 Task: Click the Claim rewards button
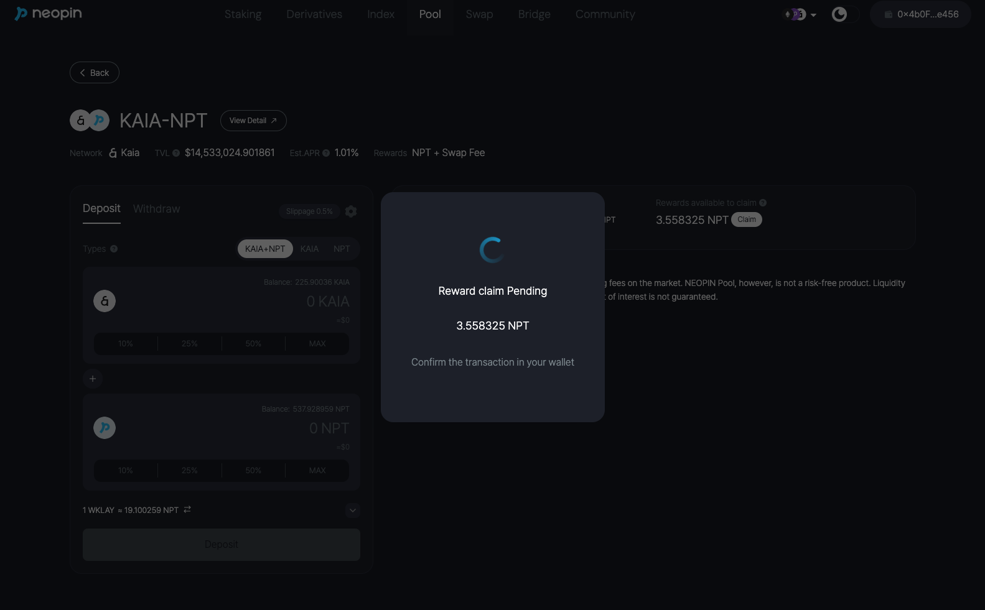point(746,220)
